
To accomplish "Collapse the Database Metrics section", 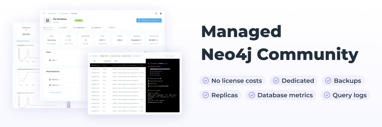I will [22, 41].
